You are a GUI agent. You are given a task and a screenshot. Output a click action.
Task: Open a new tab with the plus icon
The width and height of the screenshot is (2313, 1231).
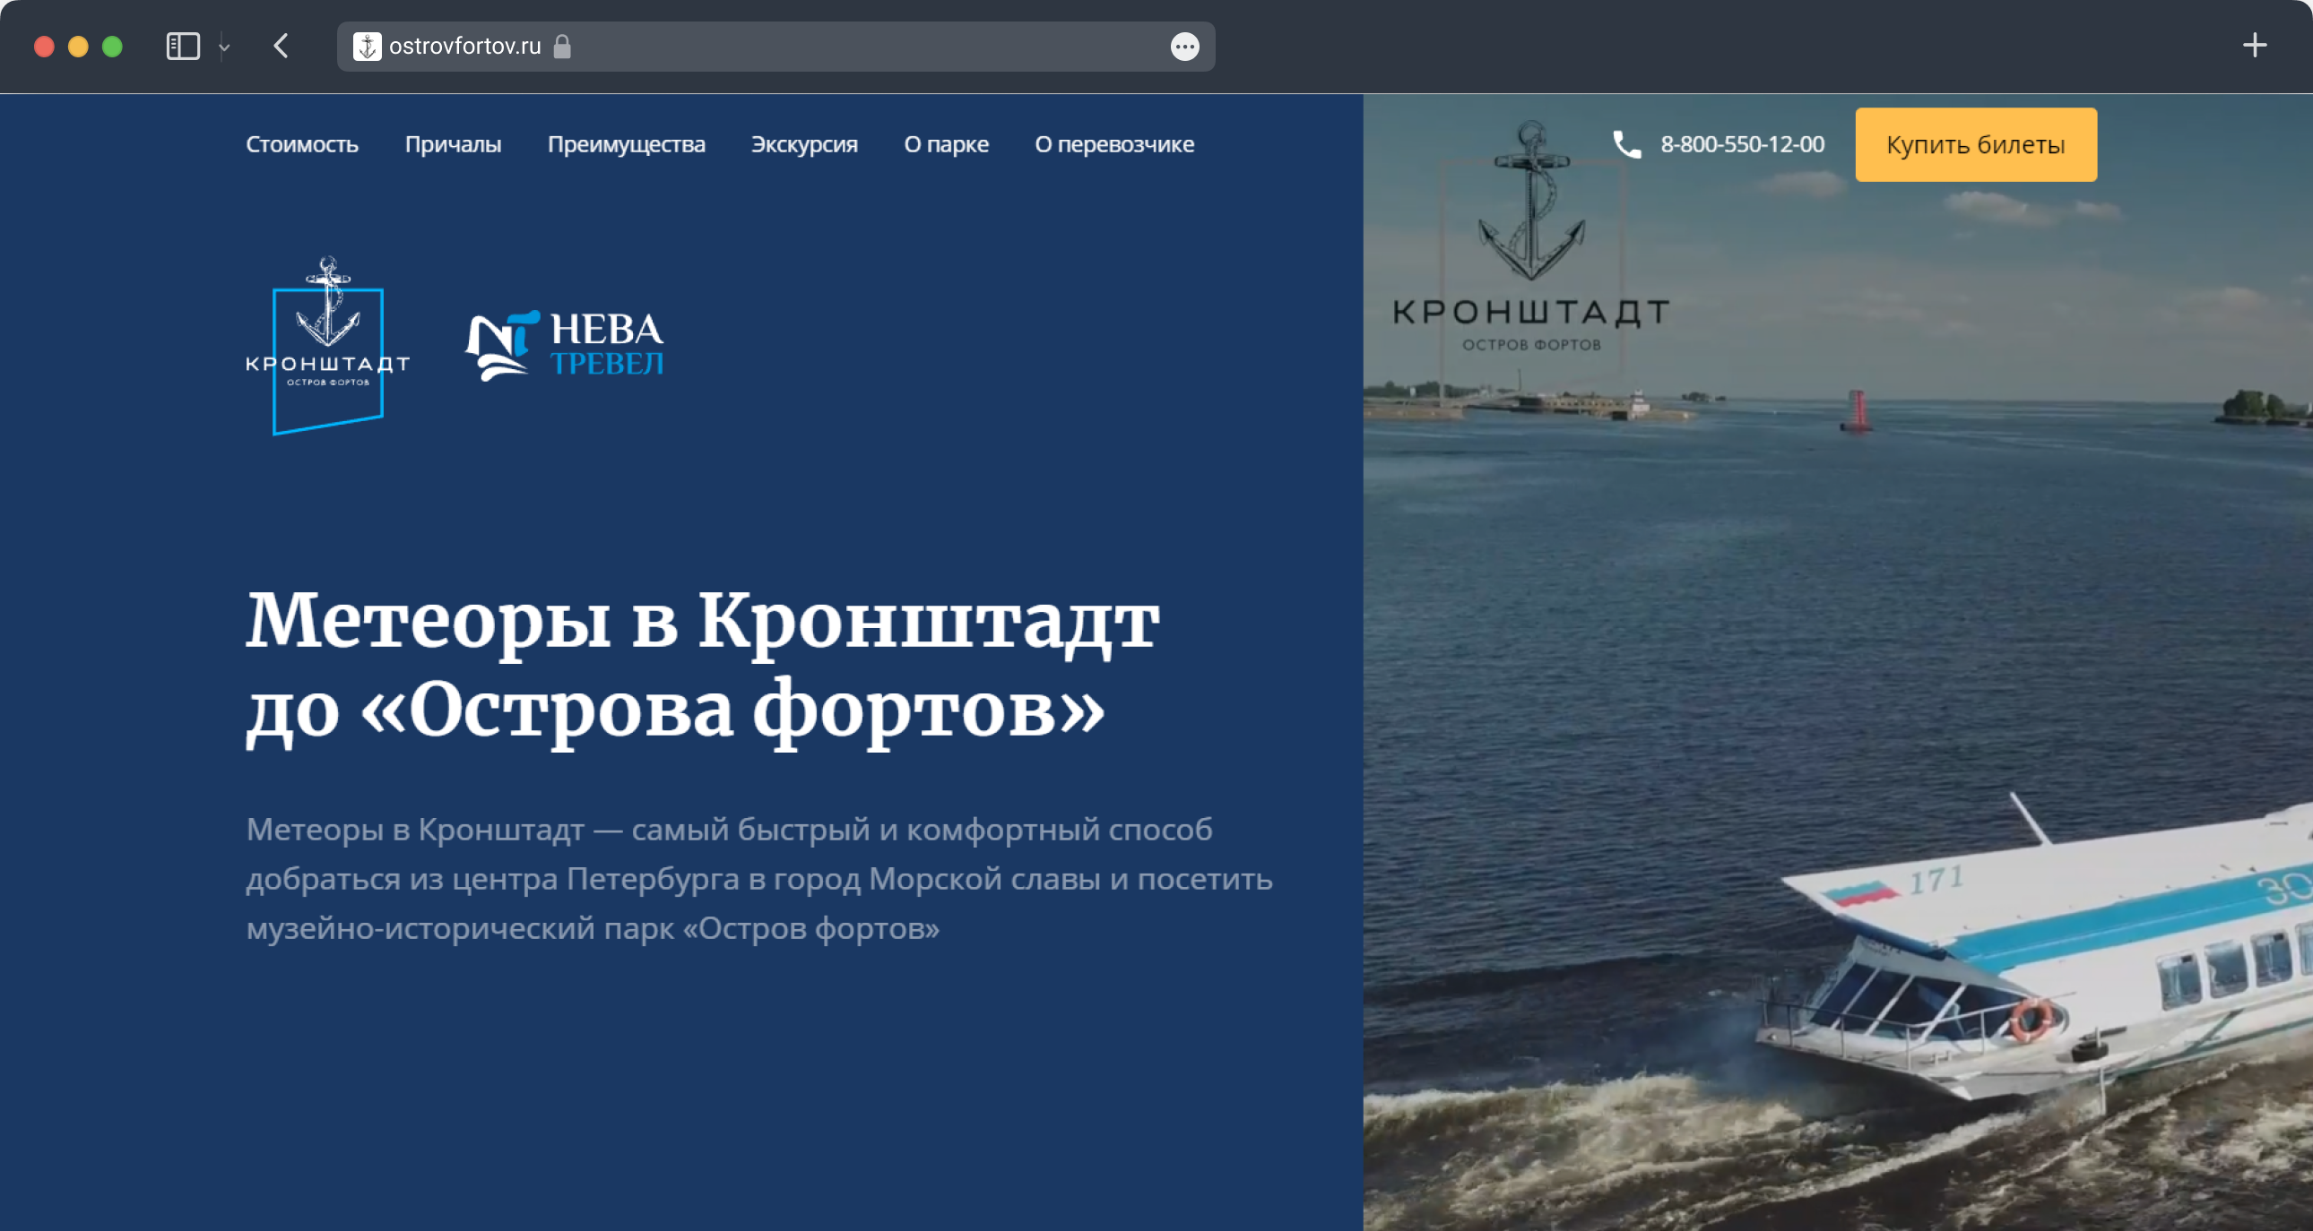(x=2254, y=46)
